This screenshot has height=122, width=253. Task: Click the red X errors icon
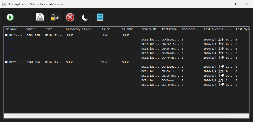tap(70, 17)
